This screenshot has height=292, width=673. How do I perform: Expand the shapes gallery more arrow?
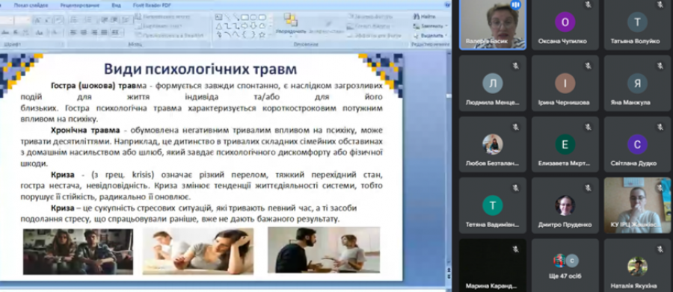tap(271, 35)
